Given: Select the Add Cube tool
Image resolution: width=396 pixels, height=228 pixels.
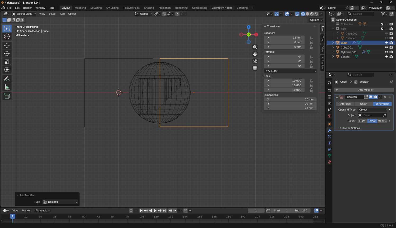Looking at the screenshot, I should click(7, 96).
